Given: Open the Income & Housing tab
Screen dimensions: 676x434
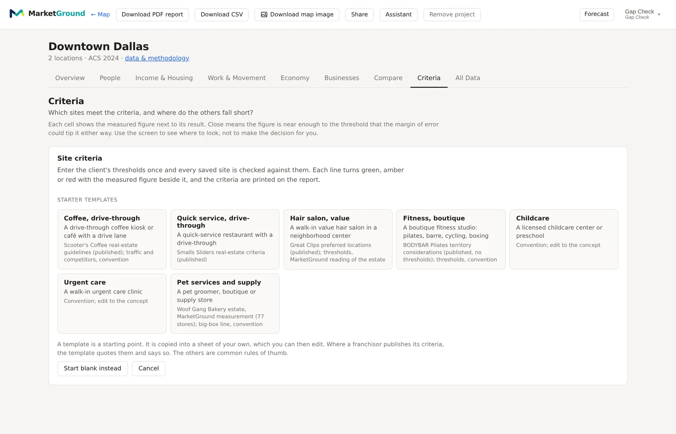Looking at the screenshot, I should point(164,78).
